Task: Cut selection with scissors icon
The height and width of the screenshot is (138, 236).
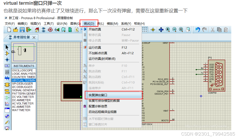Action: [x=212, y=29]
